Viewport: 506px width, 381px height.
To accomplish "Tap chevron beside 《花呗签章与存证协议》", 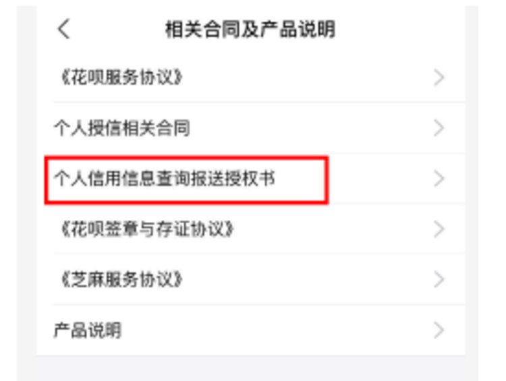I will 439,229.
